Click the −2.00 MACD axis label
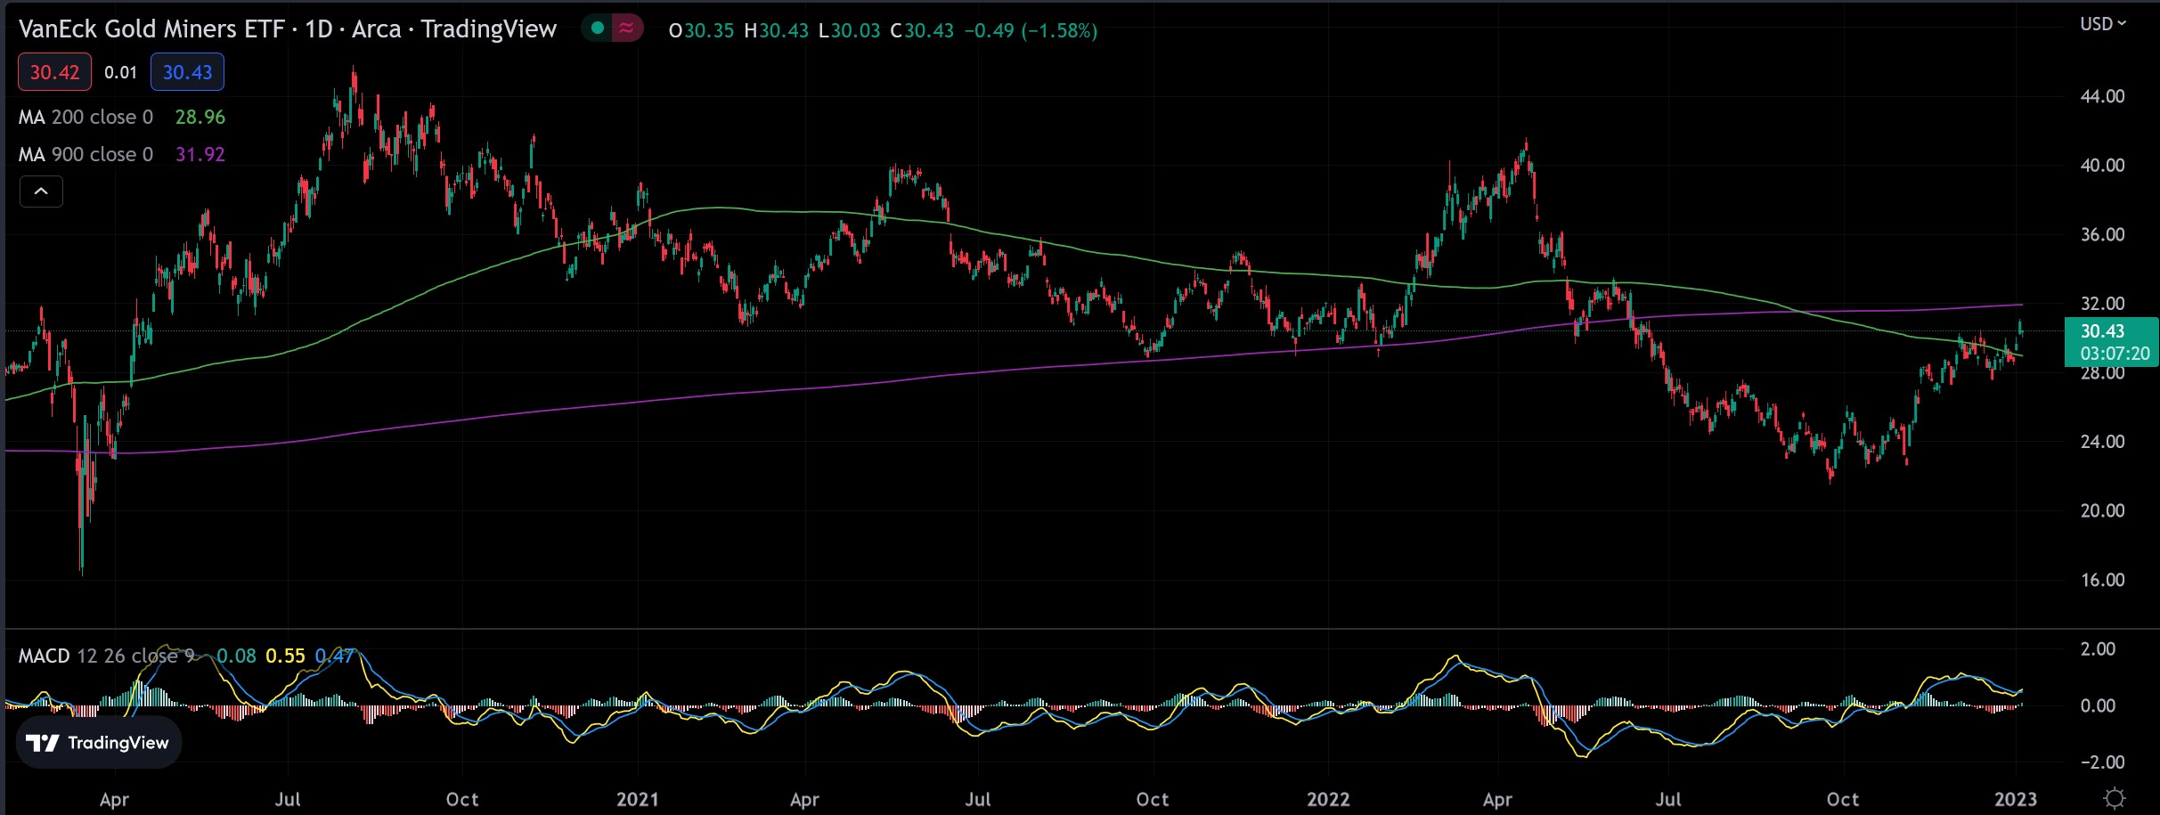 tap(2102, 762)
